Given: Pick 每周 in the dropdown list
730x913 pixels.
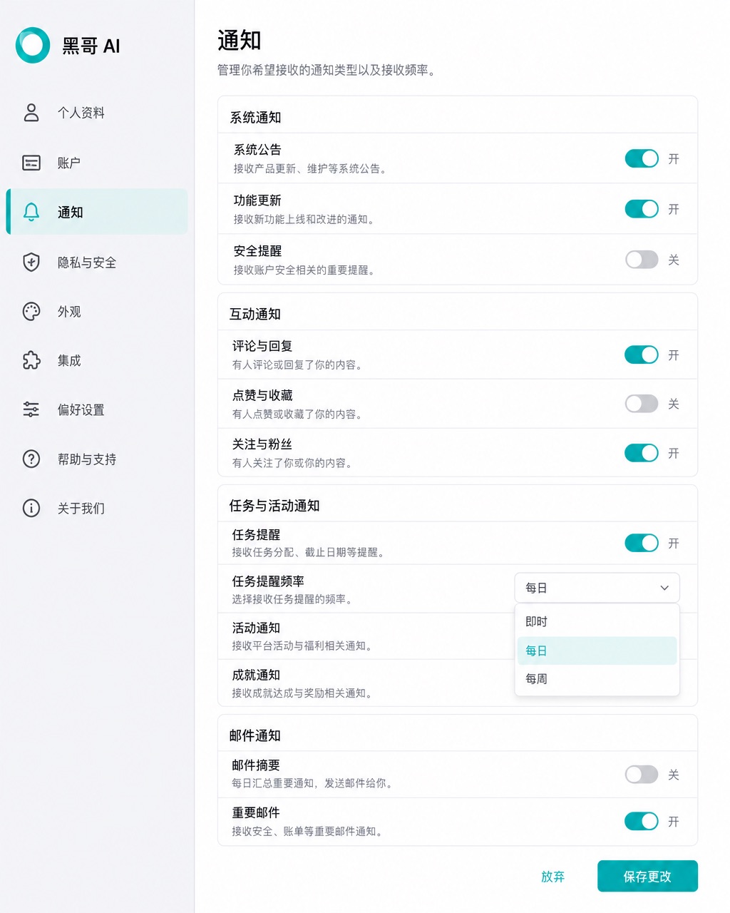Looking at the screenshot, I should click(597, 679).
